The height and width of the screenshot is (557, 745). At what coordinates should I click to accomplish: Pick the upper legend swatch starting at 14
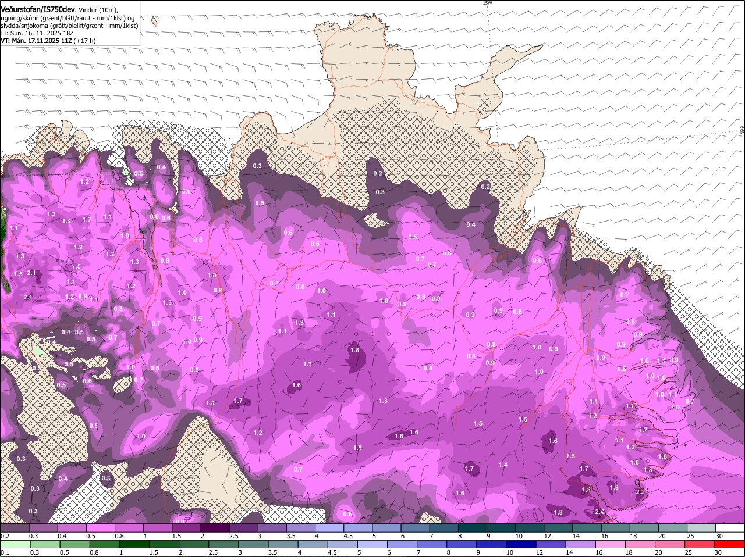pyautogui.click(x=587, y=528)
